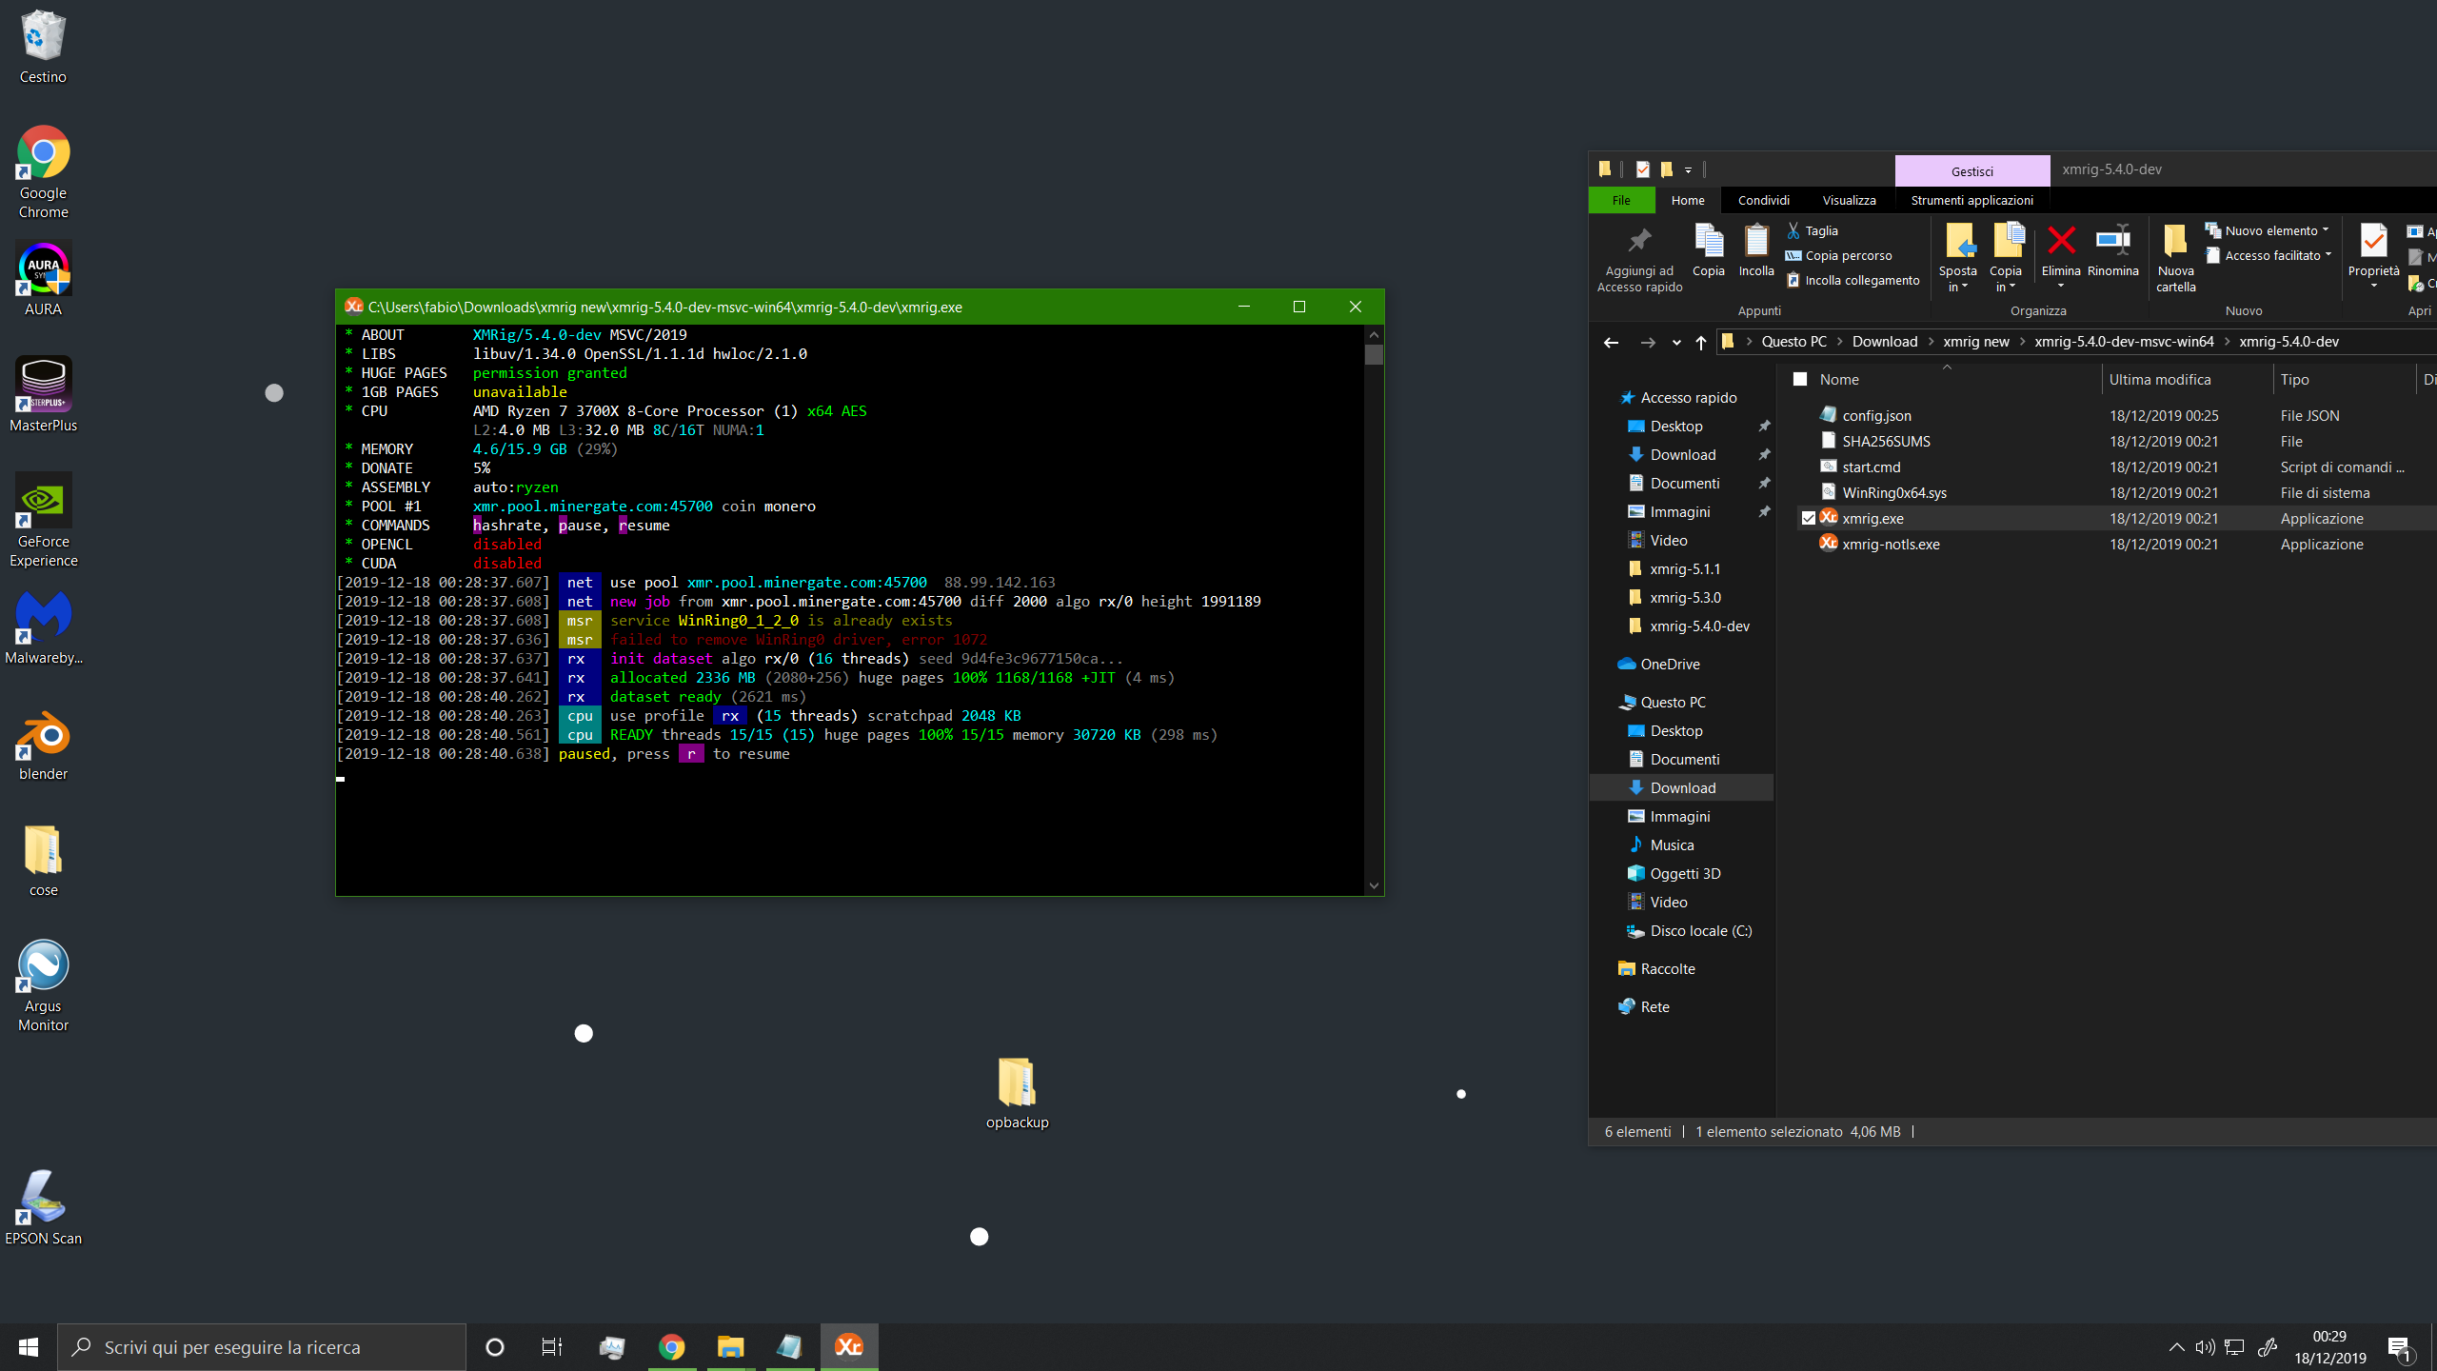The height and width of the screenshot is (1371, 2437).
Task: Switch to the Visualizza ribbon tab
Action: pyautogui.click(x=1848, y=200)
